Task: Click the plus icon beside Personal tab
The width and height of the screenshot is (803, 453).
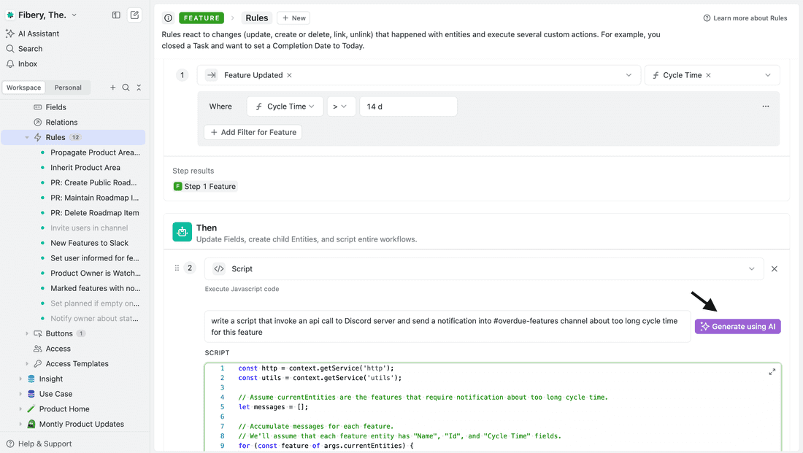Action: 112,88
